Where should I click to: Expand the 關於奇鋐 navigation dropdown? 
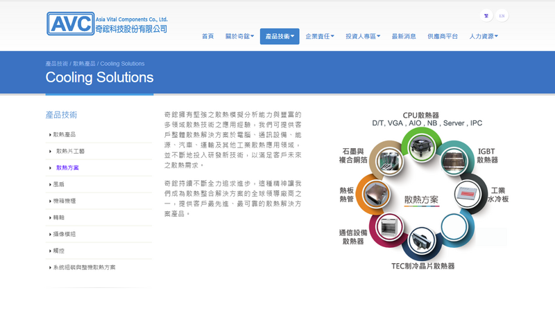tap(240, 37)
